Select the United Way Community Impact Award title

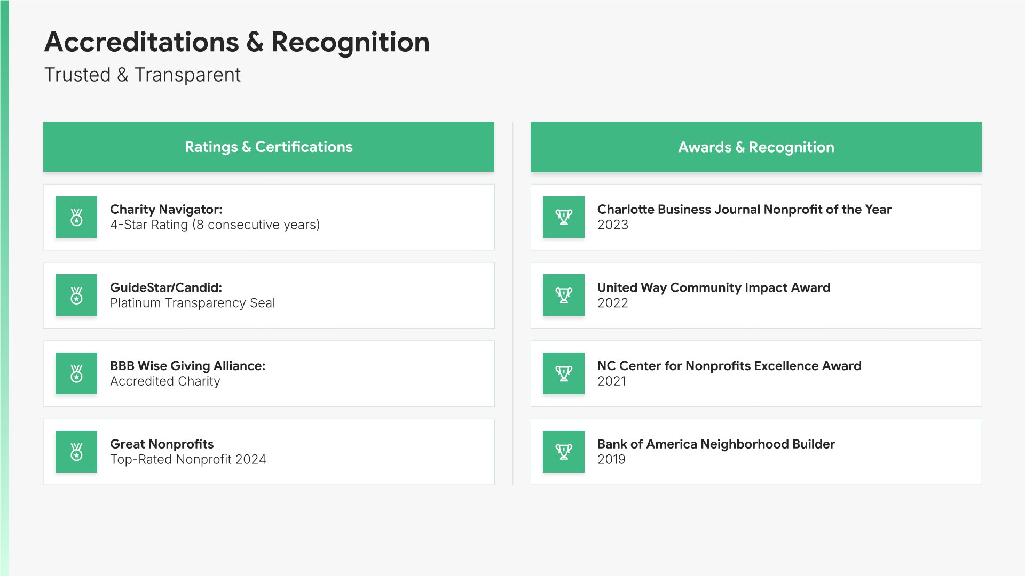(713, 287)
